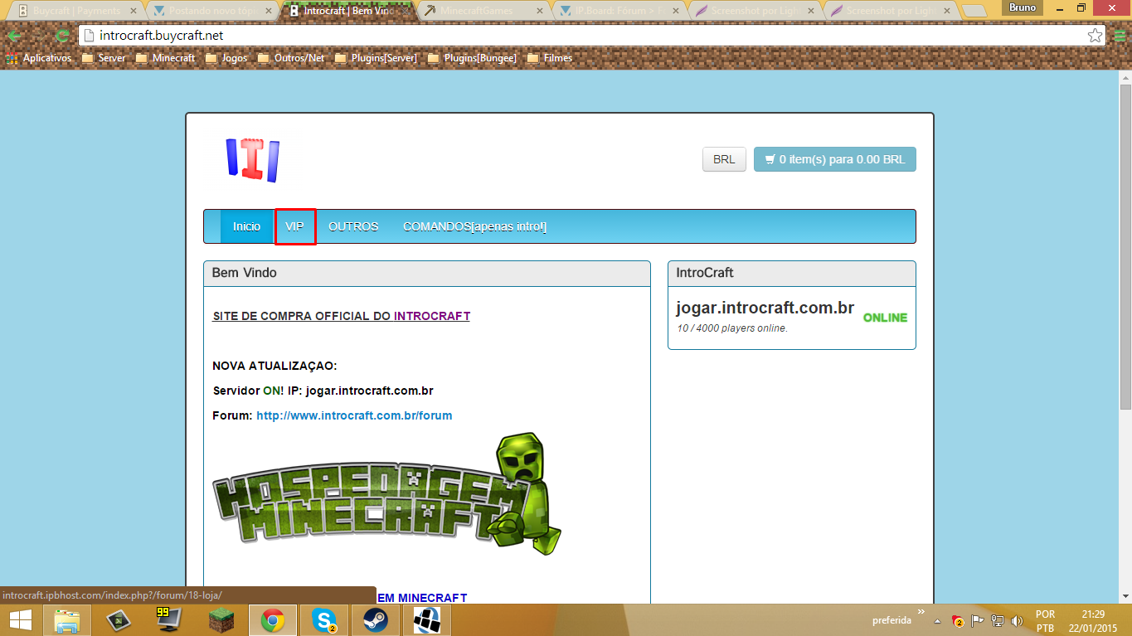Expand the preferida toolbar chevron

(920, 614)
